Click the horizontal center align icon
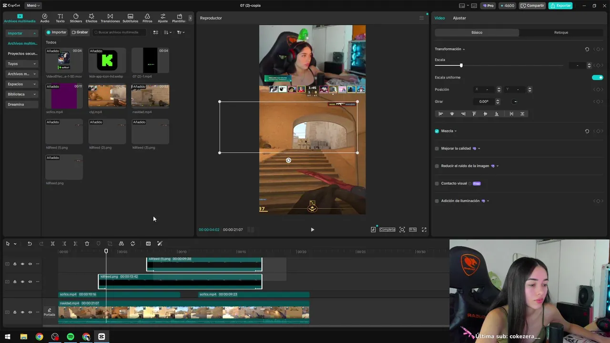 (x=452, y=114)
